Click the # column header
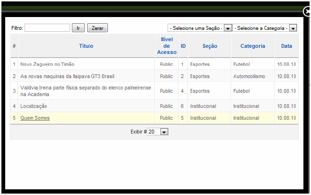This screenshot has width=311, height=195. click(14, 46)
